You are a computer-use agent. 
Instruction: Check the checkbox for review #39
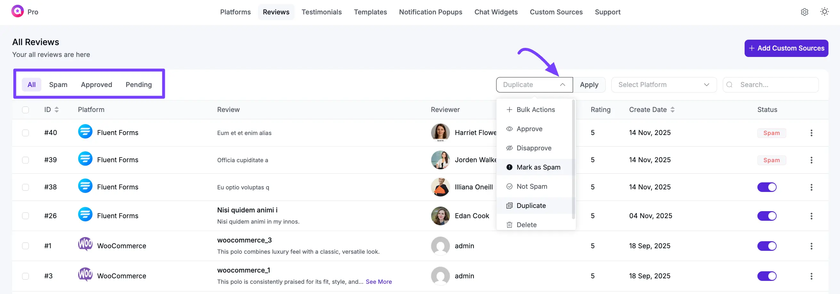25,160
